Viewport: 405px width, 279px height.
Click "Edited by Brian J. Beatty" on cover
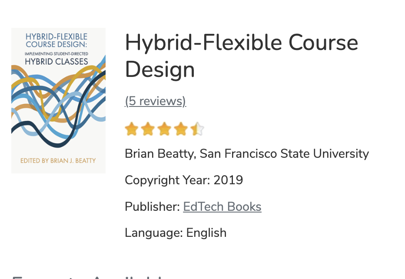[x=58, y=161]
